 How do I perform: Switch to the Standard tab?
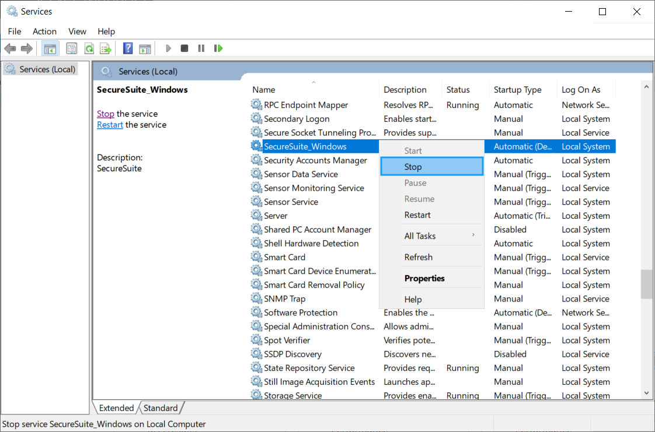point(161,408)
